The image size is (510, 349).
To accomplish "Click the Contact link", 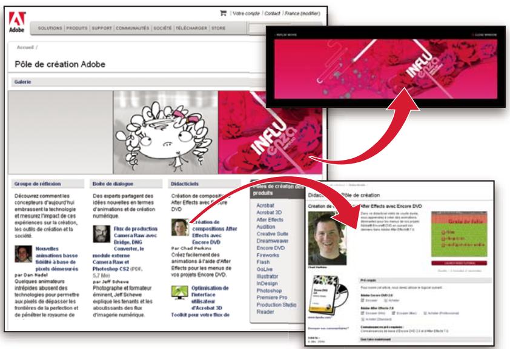I will point(272,13).
